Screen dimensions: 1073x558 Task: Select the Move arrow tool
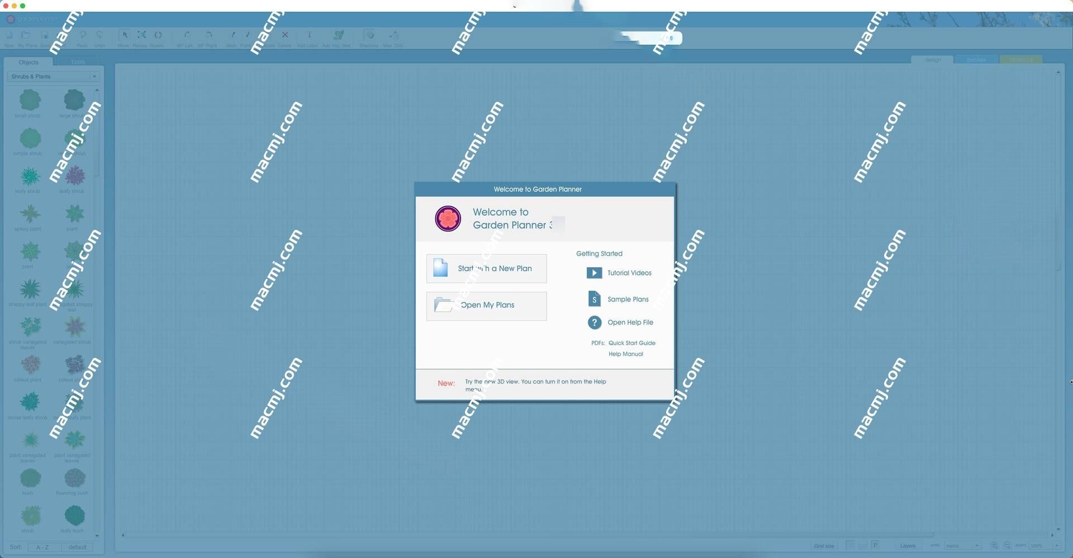(125, 35)
